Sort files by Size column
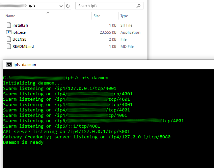Viewport: 214px width, 168px height. 97,16
